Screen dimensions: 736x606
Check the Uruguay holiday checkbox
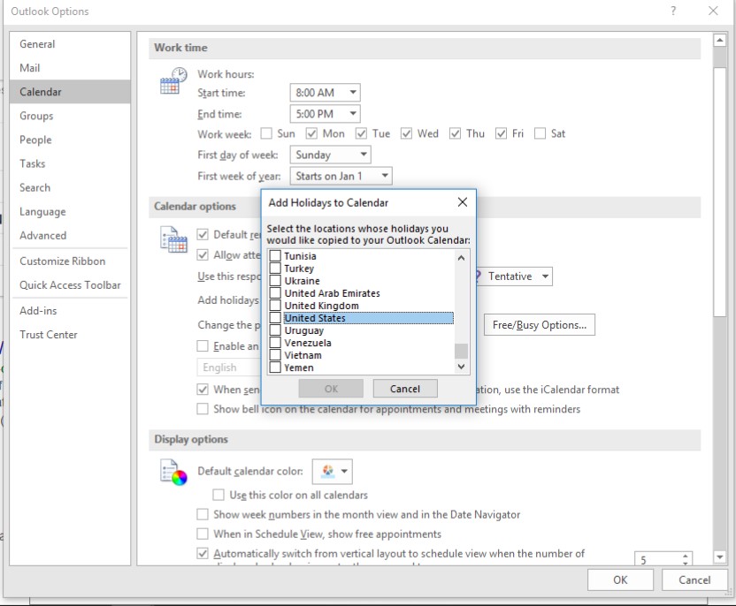(x=275, y=330)
